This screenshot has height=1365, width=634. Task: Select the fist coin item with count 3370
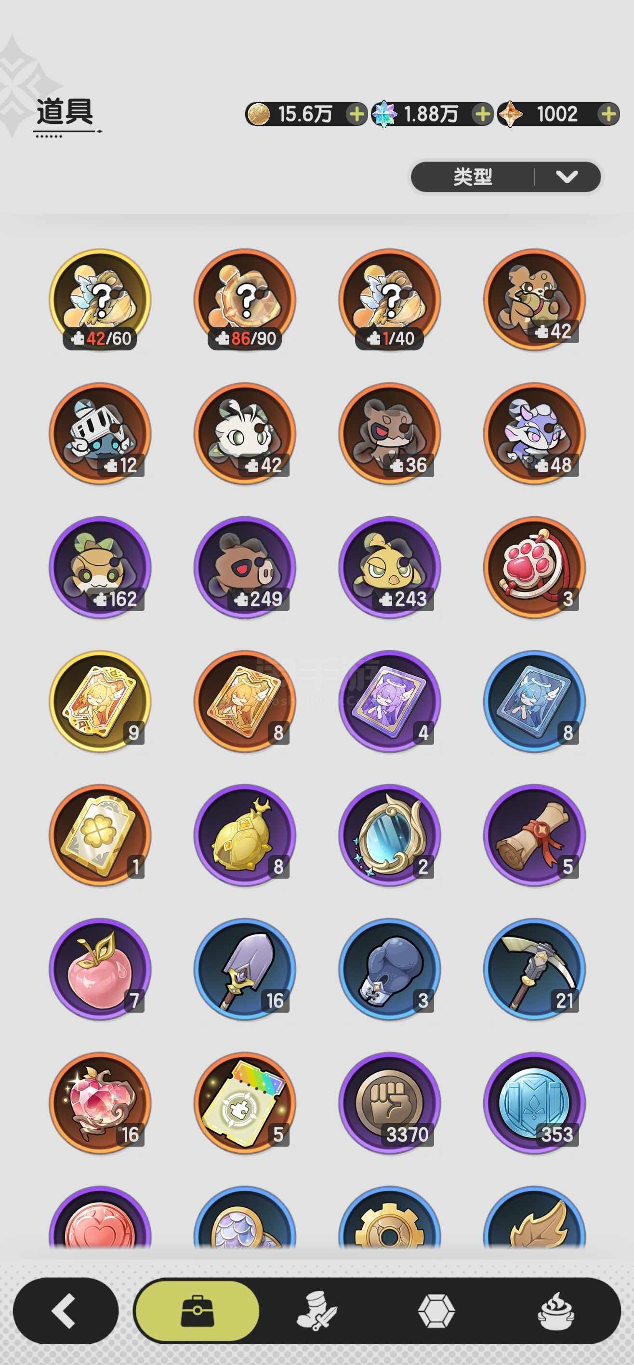(x=390, y=1103)
